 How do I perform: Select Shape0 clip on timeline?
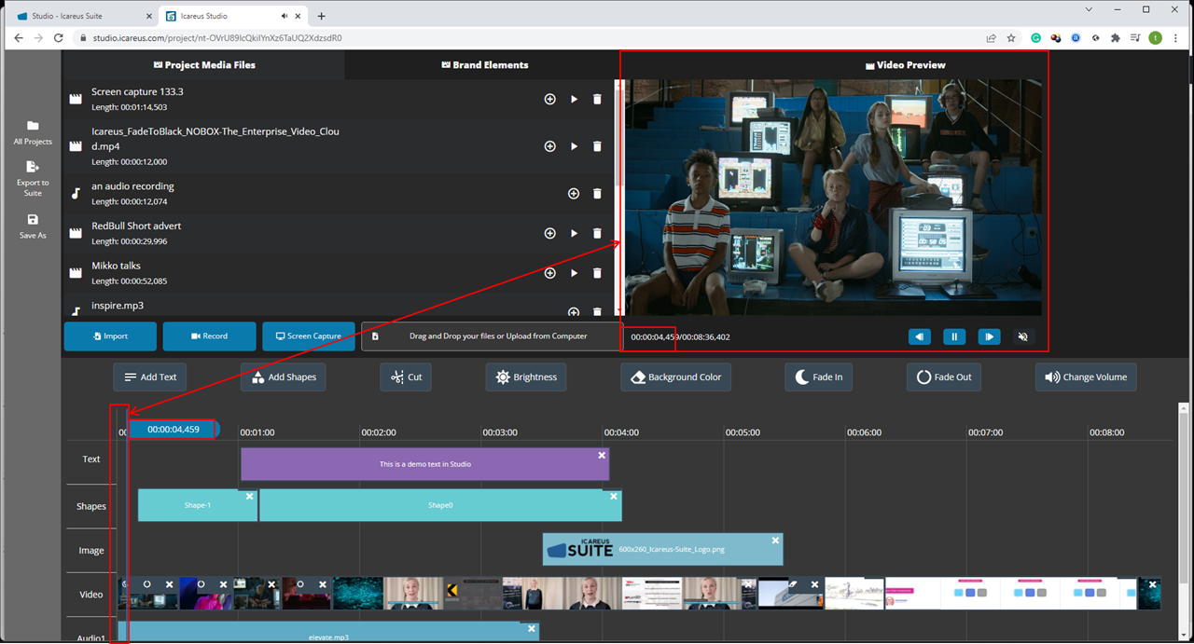(x=440, y=505)
